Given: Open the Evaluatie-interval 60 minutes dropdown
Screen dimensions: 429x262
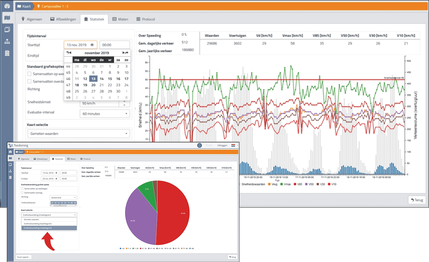Looking at the screenshot, I should point(104,114).
